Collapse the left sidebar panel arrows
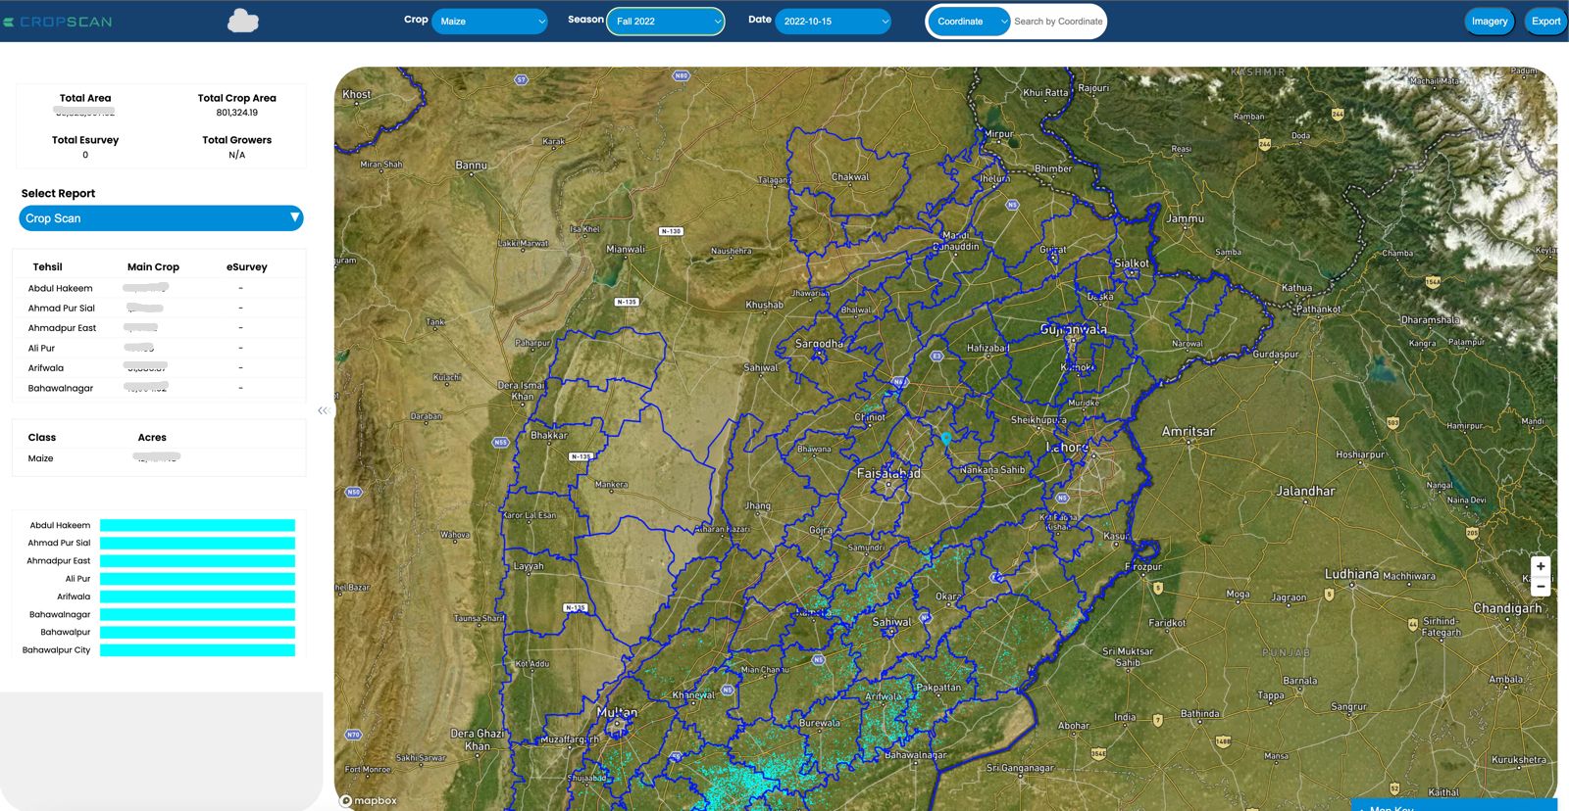 (x=323, y=410)
